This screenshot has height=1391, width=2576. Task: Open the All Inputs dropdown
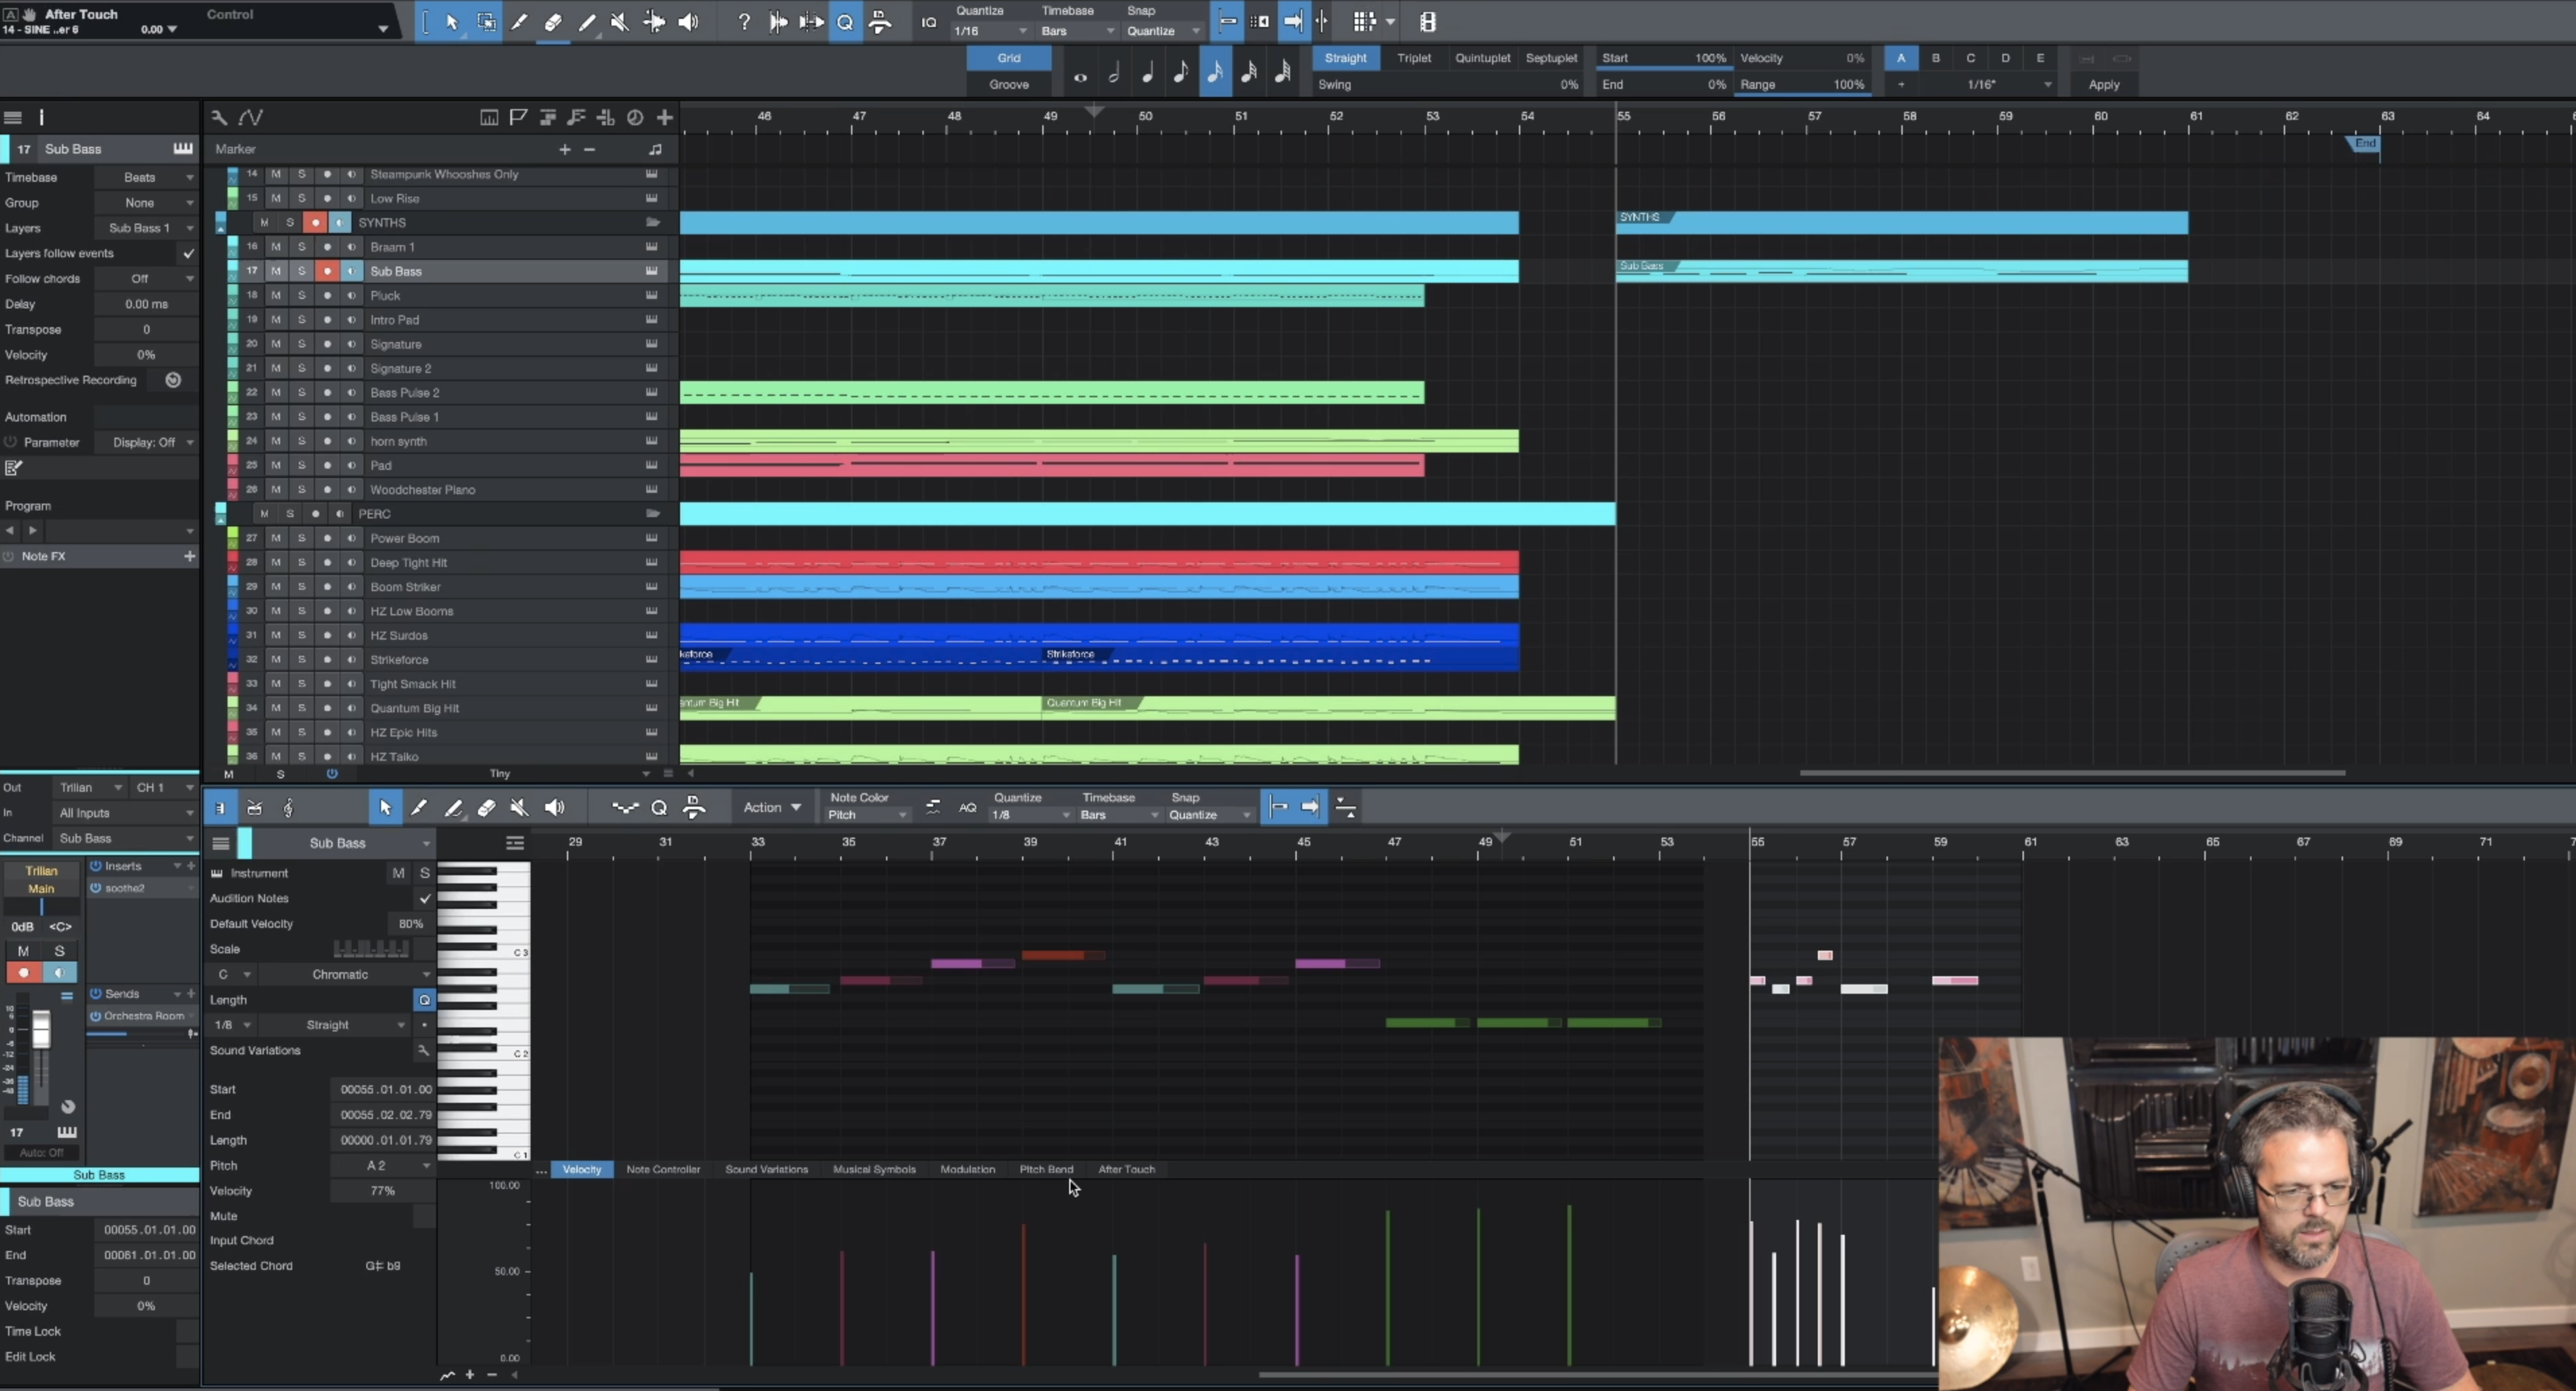[x=124, y=813]
